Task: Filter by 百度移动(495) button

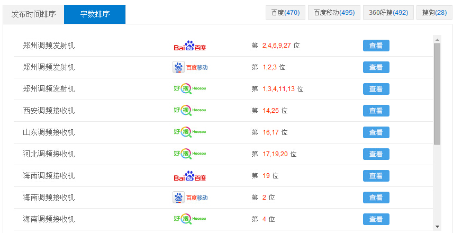Action: tap(334, 13)
